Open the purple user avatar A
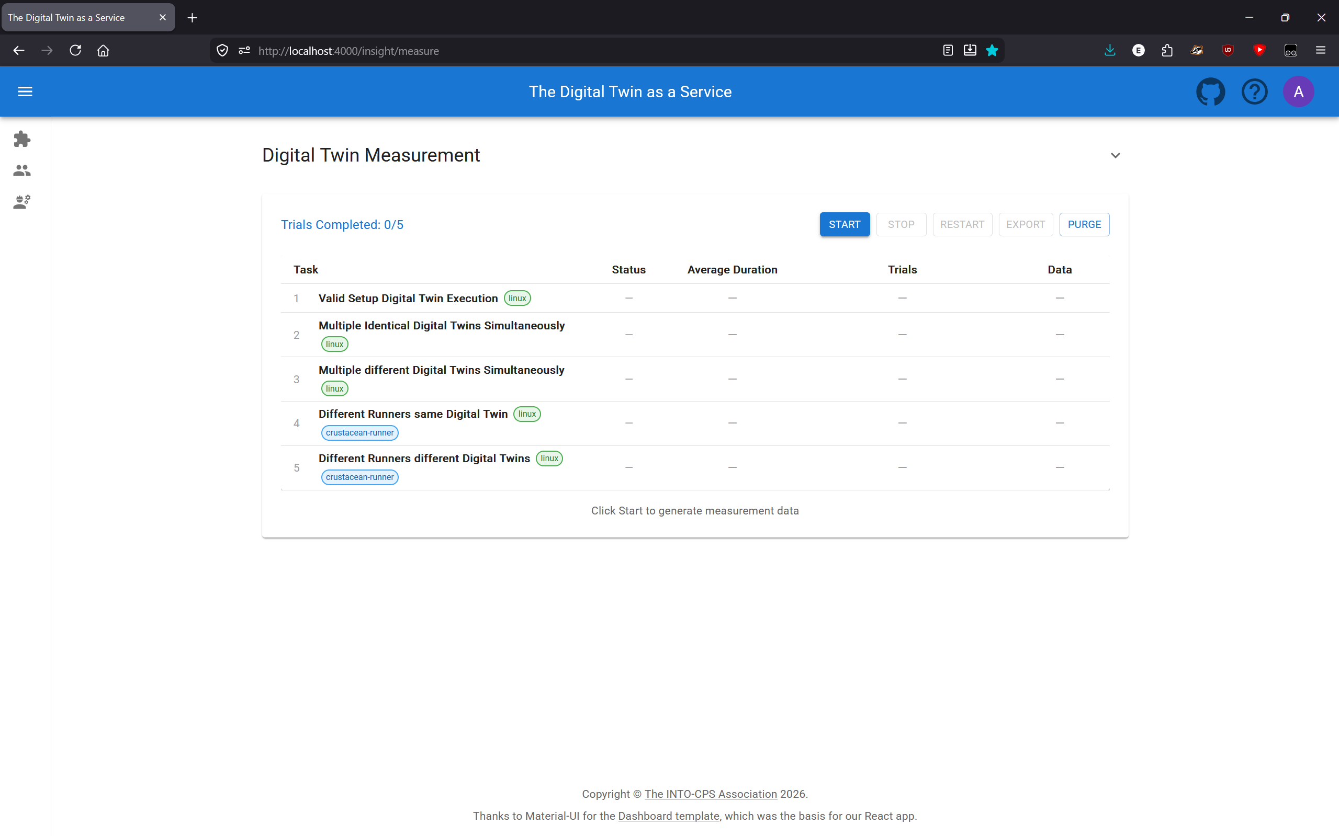Screen dimensions: 1339x836 pos(1298,92)
